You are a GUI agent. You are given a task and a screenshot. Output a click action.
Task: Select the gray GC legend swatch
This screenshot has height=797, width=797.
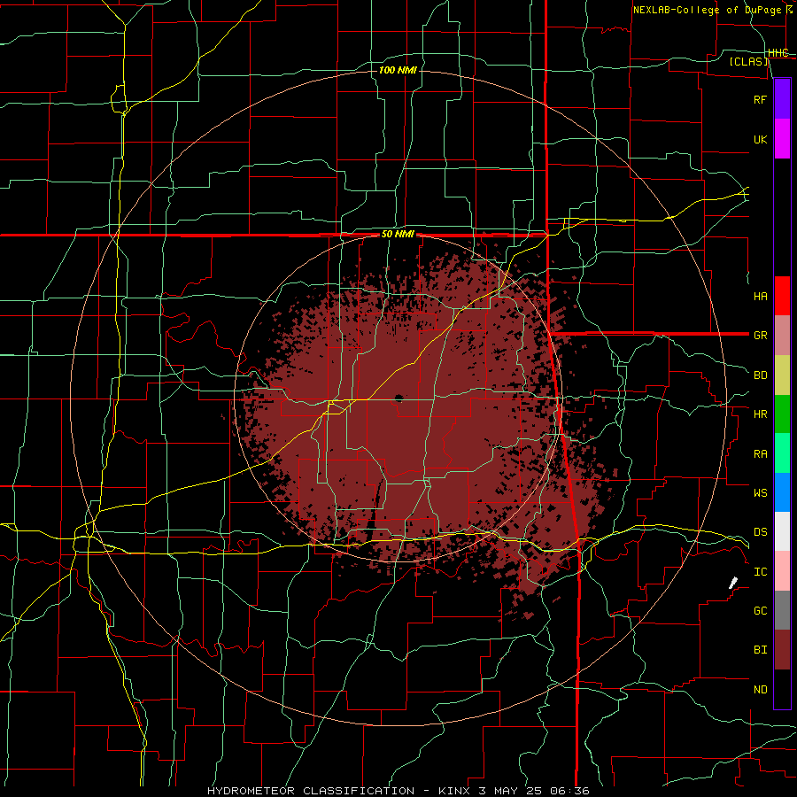point(782,610)
